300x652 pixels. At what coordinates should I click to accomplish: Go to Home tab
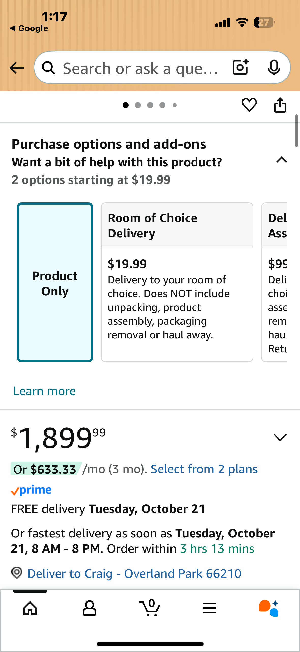pos(30,608)
